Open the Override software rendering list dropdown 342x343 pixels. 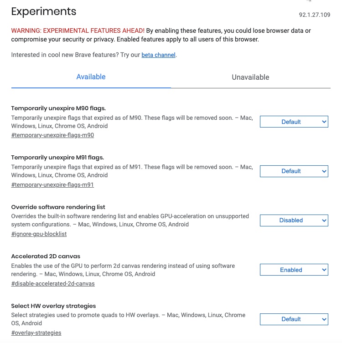coord(294,220)
